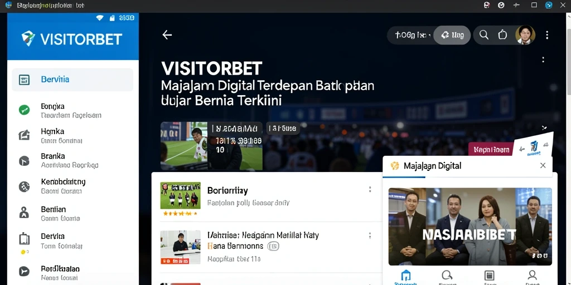571x285 pixels.
Task: Select the news tab in the popup bottom bar
Action: click(x=488, y=277)
